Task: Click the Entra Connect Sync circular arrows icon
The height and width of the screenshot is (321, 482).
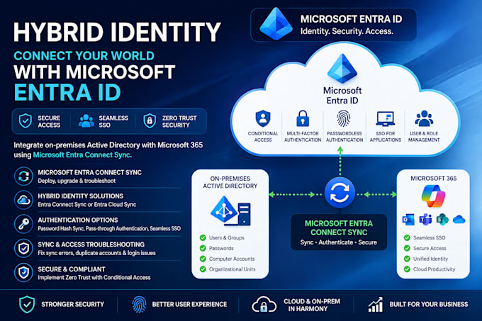Action: click(x=23, y=176)
